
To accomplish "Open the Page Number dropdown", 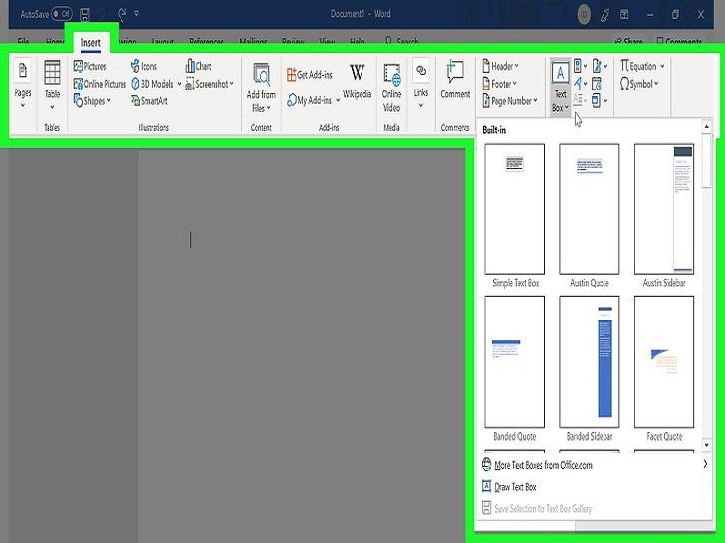I will click(x=510, y=101).
